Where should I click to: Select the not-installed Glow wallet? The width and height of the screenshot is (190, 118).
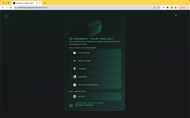point(95,96)
